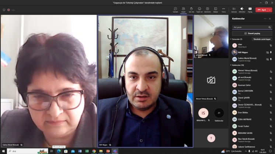This screenshot has width=275, height=154.
Task: Open the Tümü more options menu
Action: pos(223,9)
